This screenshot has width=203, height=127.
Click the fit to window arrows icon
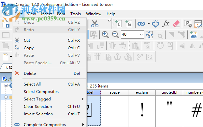[x=149, y=34]
